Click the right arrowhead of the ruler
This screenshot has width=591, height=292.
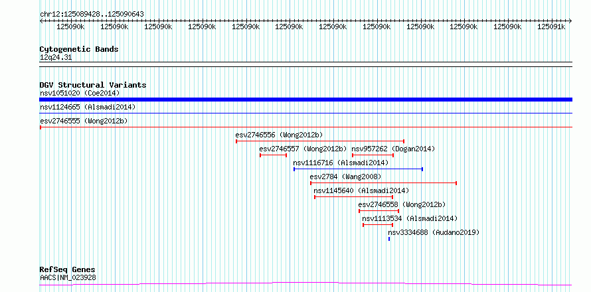pyautogui.click(x=570, y=21)
